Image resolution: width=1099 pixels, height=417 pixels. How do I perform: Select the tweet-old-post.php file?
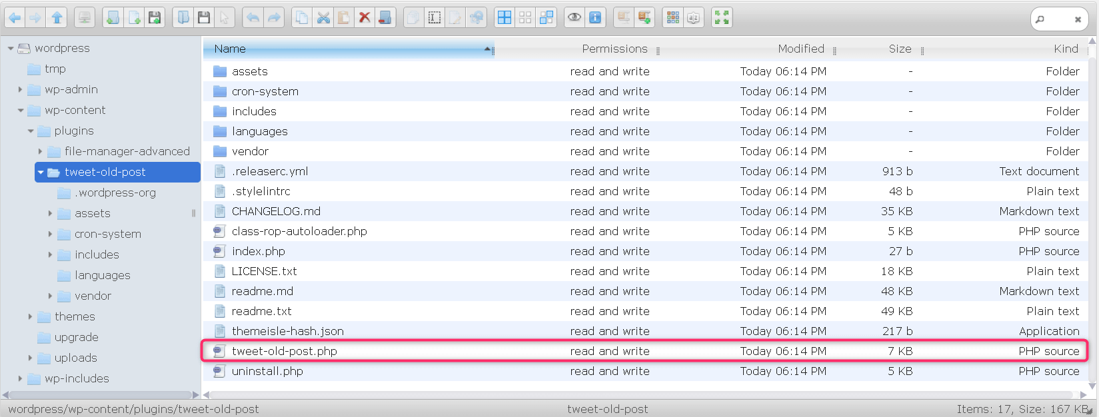pyautogui.click(x=284, y=351)
